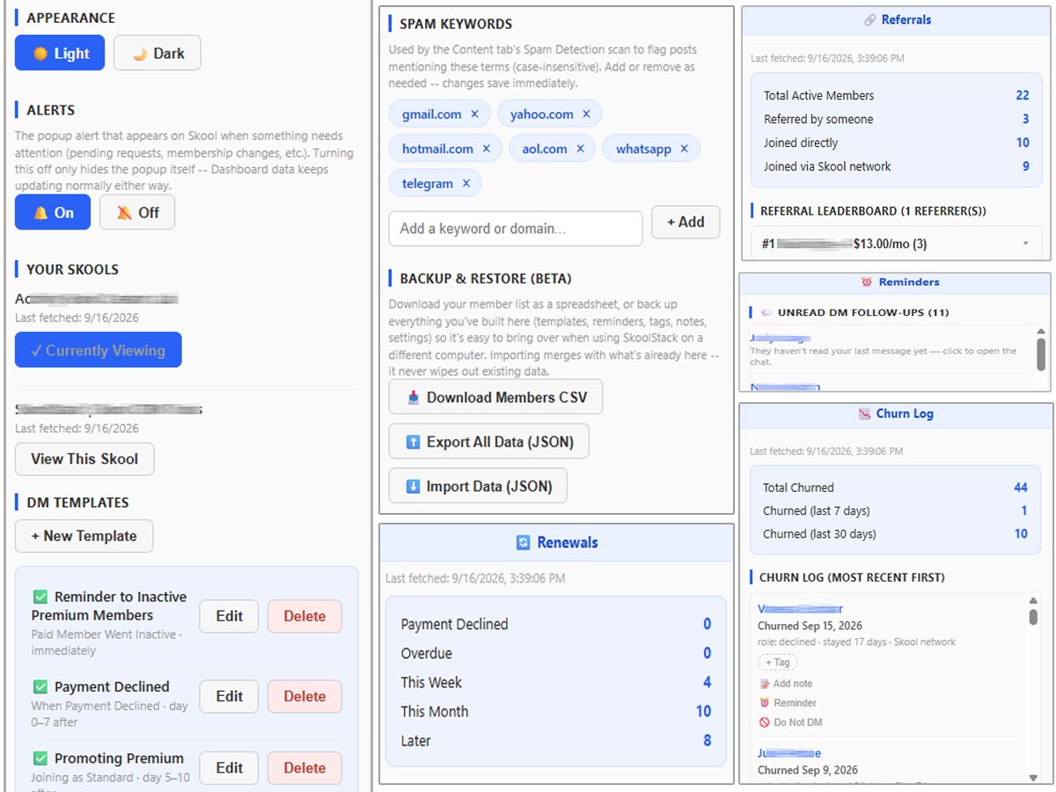Image resolution: width=1056 pixels, height=792 pixels.
Task: Edit the Payment Declined template
Action: point(229,696)
